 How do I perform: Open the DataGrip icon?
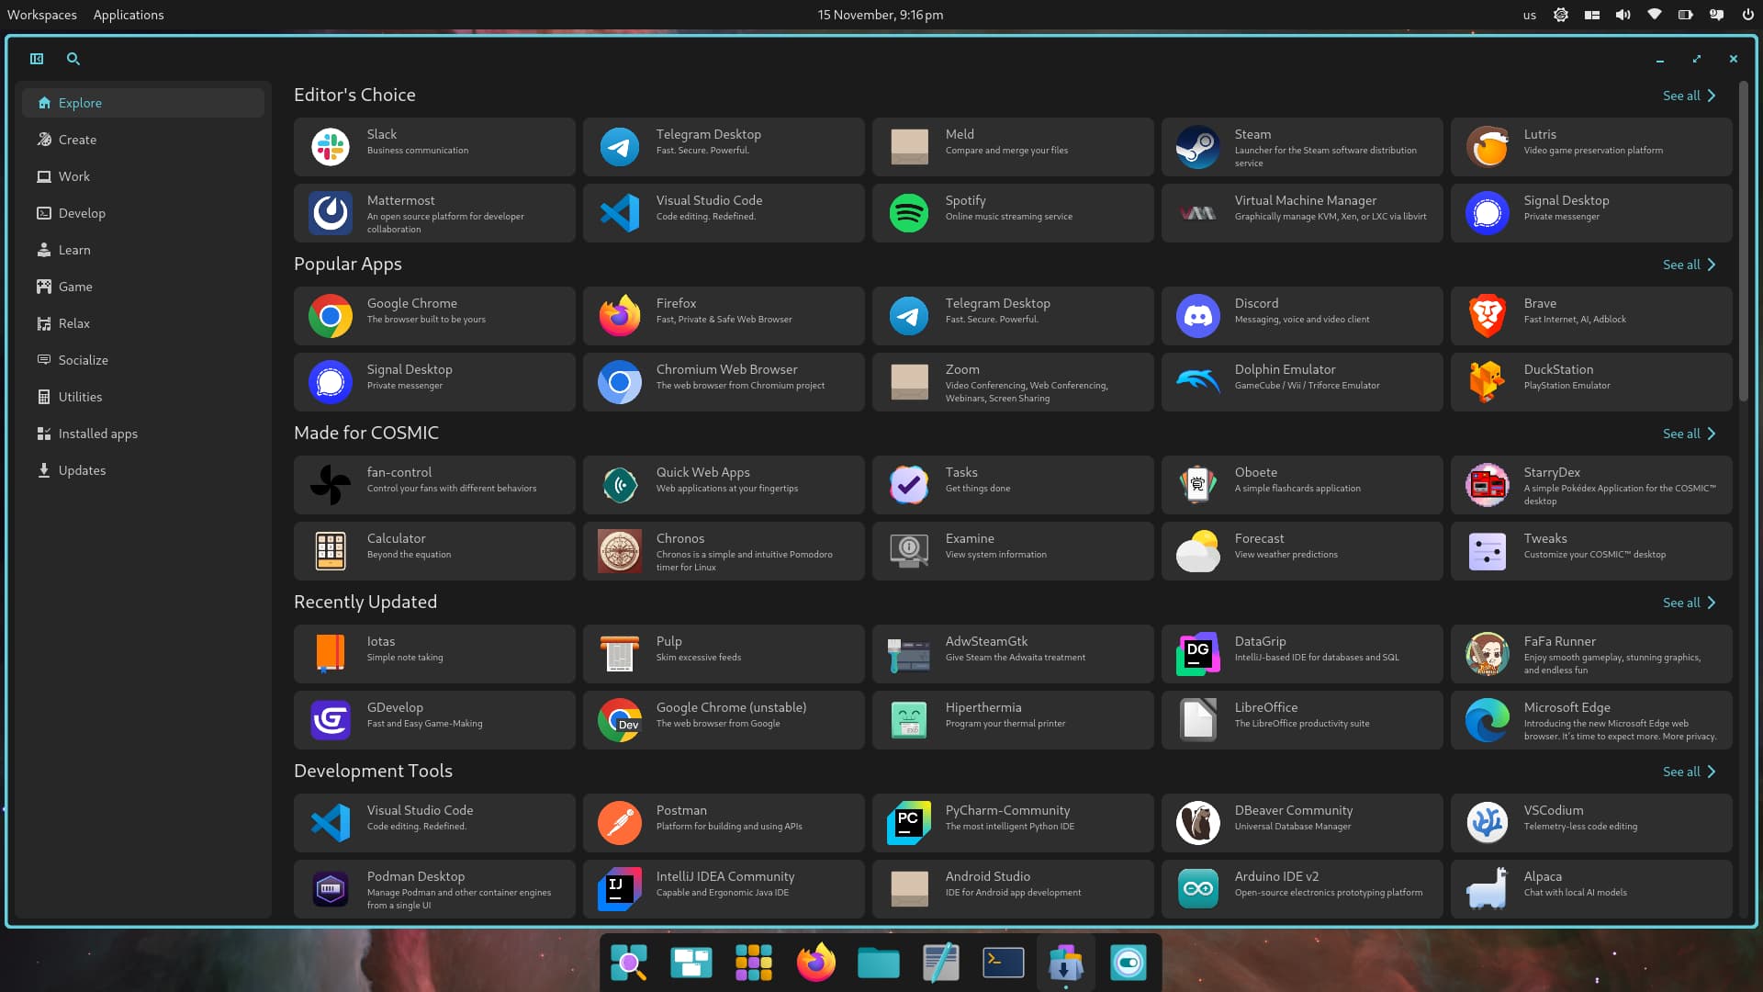(1198, 654)
